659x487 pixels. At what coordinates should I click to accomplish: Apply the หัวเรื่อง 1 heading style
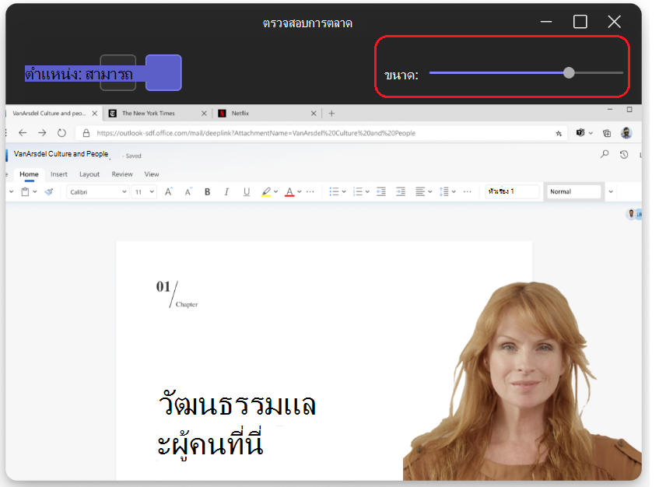(512, 191)
